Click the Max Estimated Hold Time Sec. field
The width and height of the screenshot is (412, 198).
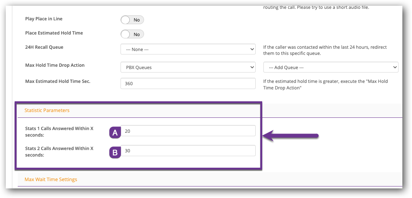188,83
